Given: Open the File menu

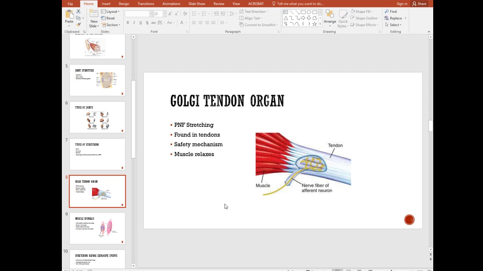Looking at the screenshot, I should (70, 4).
